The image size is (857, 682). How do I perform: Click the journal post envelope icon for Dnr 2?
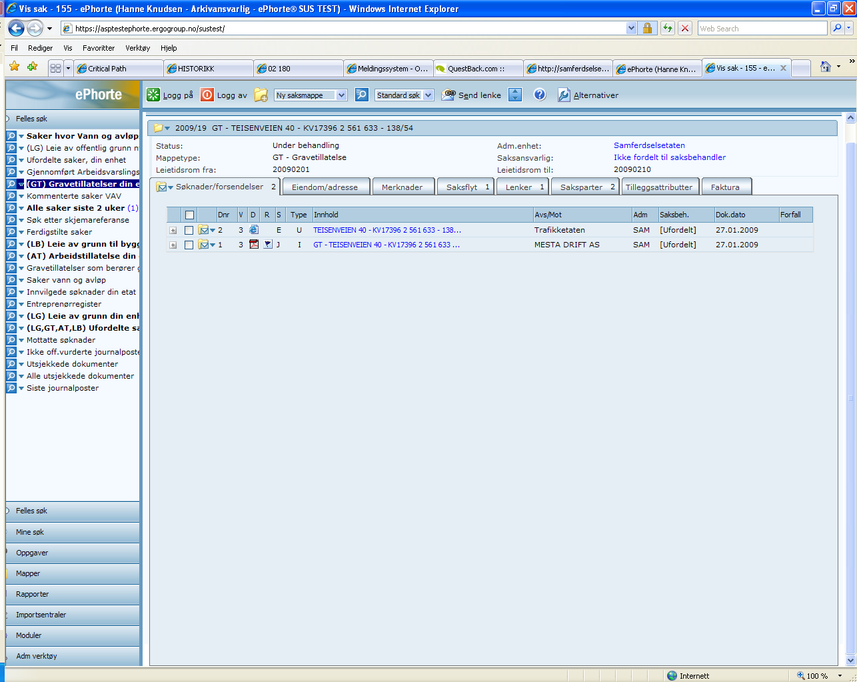(203, 229)
